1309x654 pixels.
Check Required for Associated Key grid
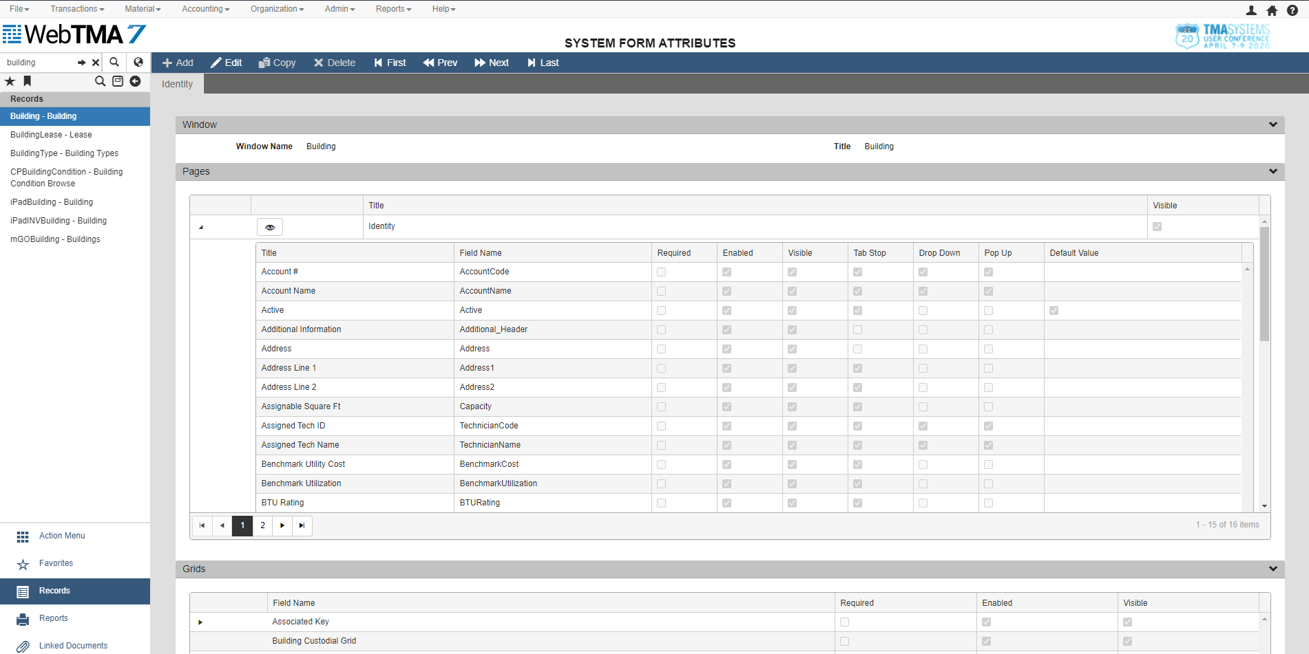[844, 622]
